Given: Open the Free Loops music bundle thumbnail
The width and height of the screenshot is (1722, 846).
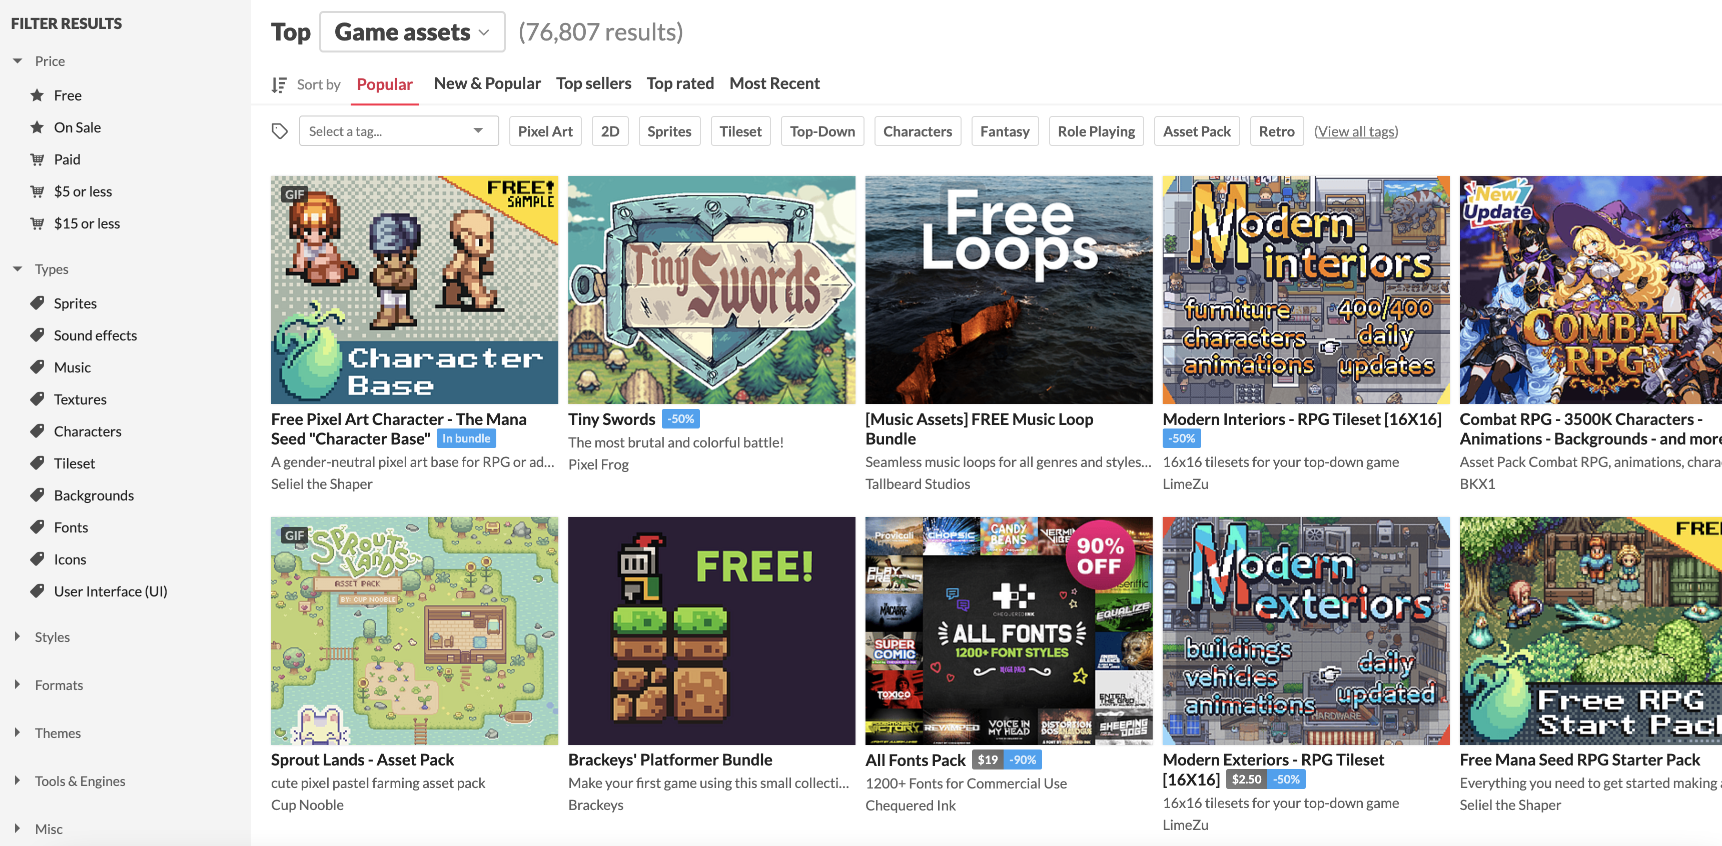Looking at the screenshot, I should 1009,290.
